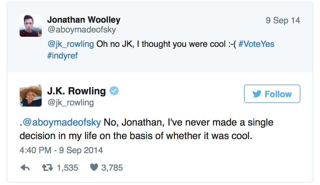Viewport: 320px width, 185px height.
Task: Click the @jk_rowling mention in the reply
Action: click(x=71, y=44)
